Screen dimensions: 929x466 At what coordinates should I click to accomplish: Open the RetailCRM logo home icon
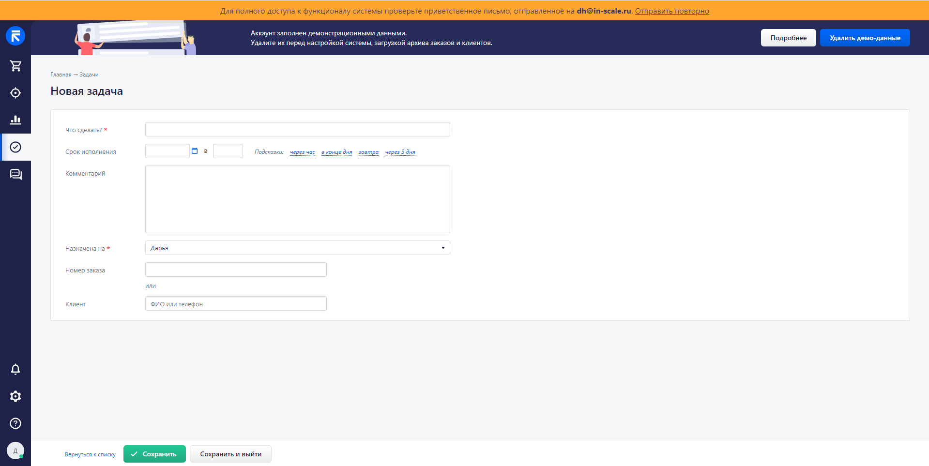(x=15, y=36)
